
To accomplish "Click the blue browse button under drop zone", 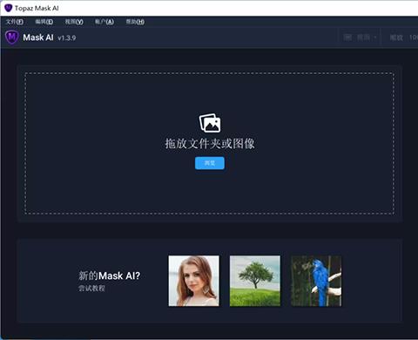I will [x=210, y=163].
